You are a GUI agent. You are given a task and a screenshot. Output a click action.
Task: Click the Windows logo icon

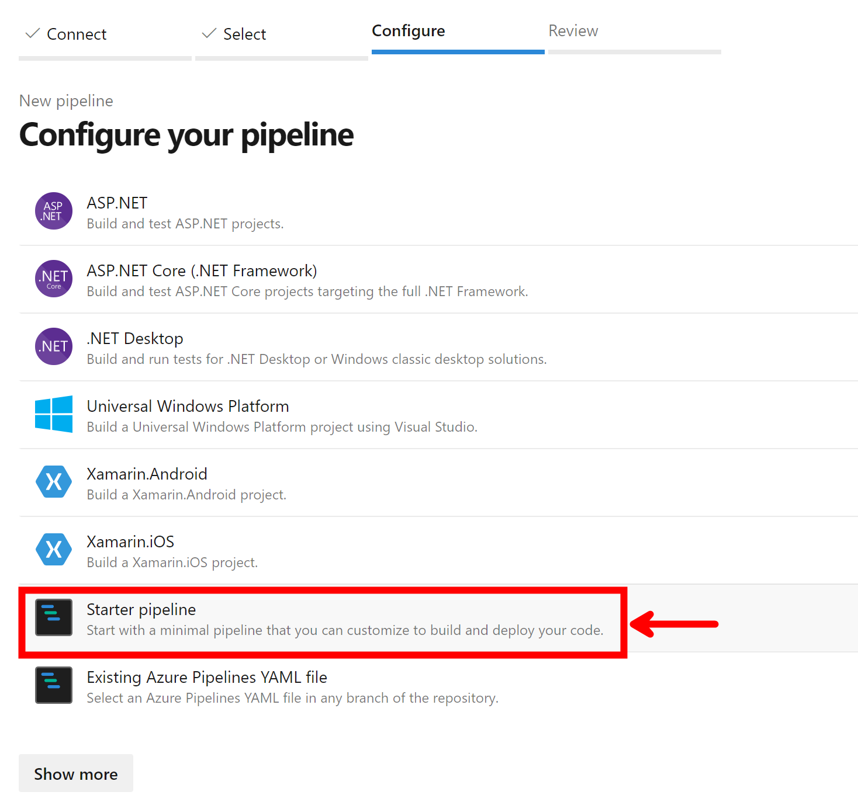[54, 414]
